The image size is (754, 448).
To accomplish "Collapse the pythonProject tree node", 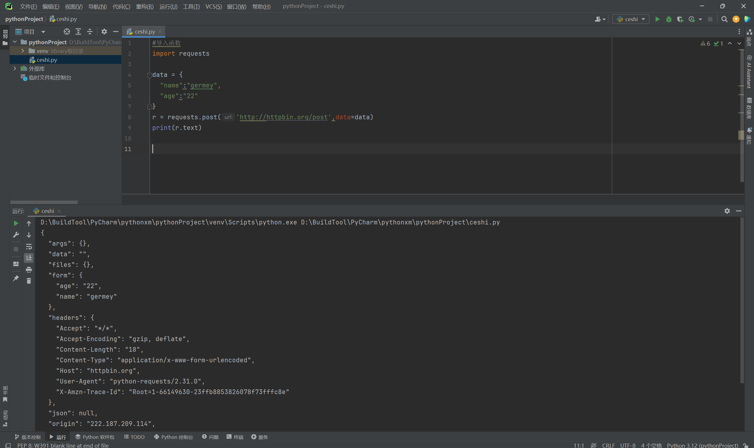I will [x=15, y=42].
